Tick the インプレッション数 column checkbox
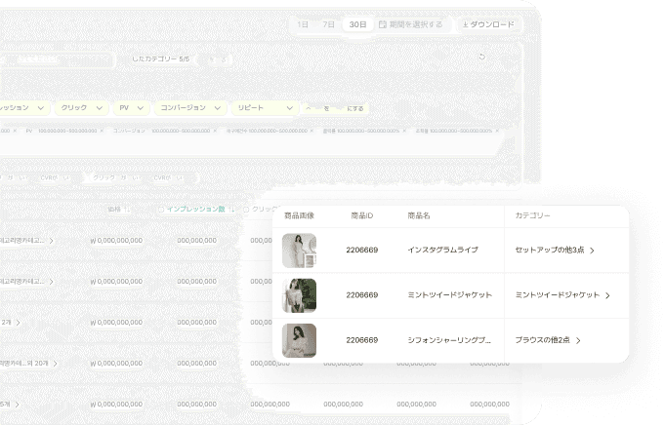The height and width of the screenshot is (425, 665). (x=161, y=210)
